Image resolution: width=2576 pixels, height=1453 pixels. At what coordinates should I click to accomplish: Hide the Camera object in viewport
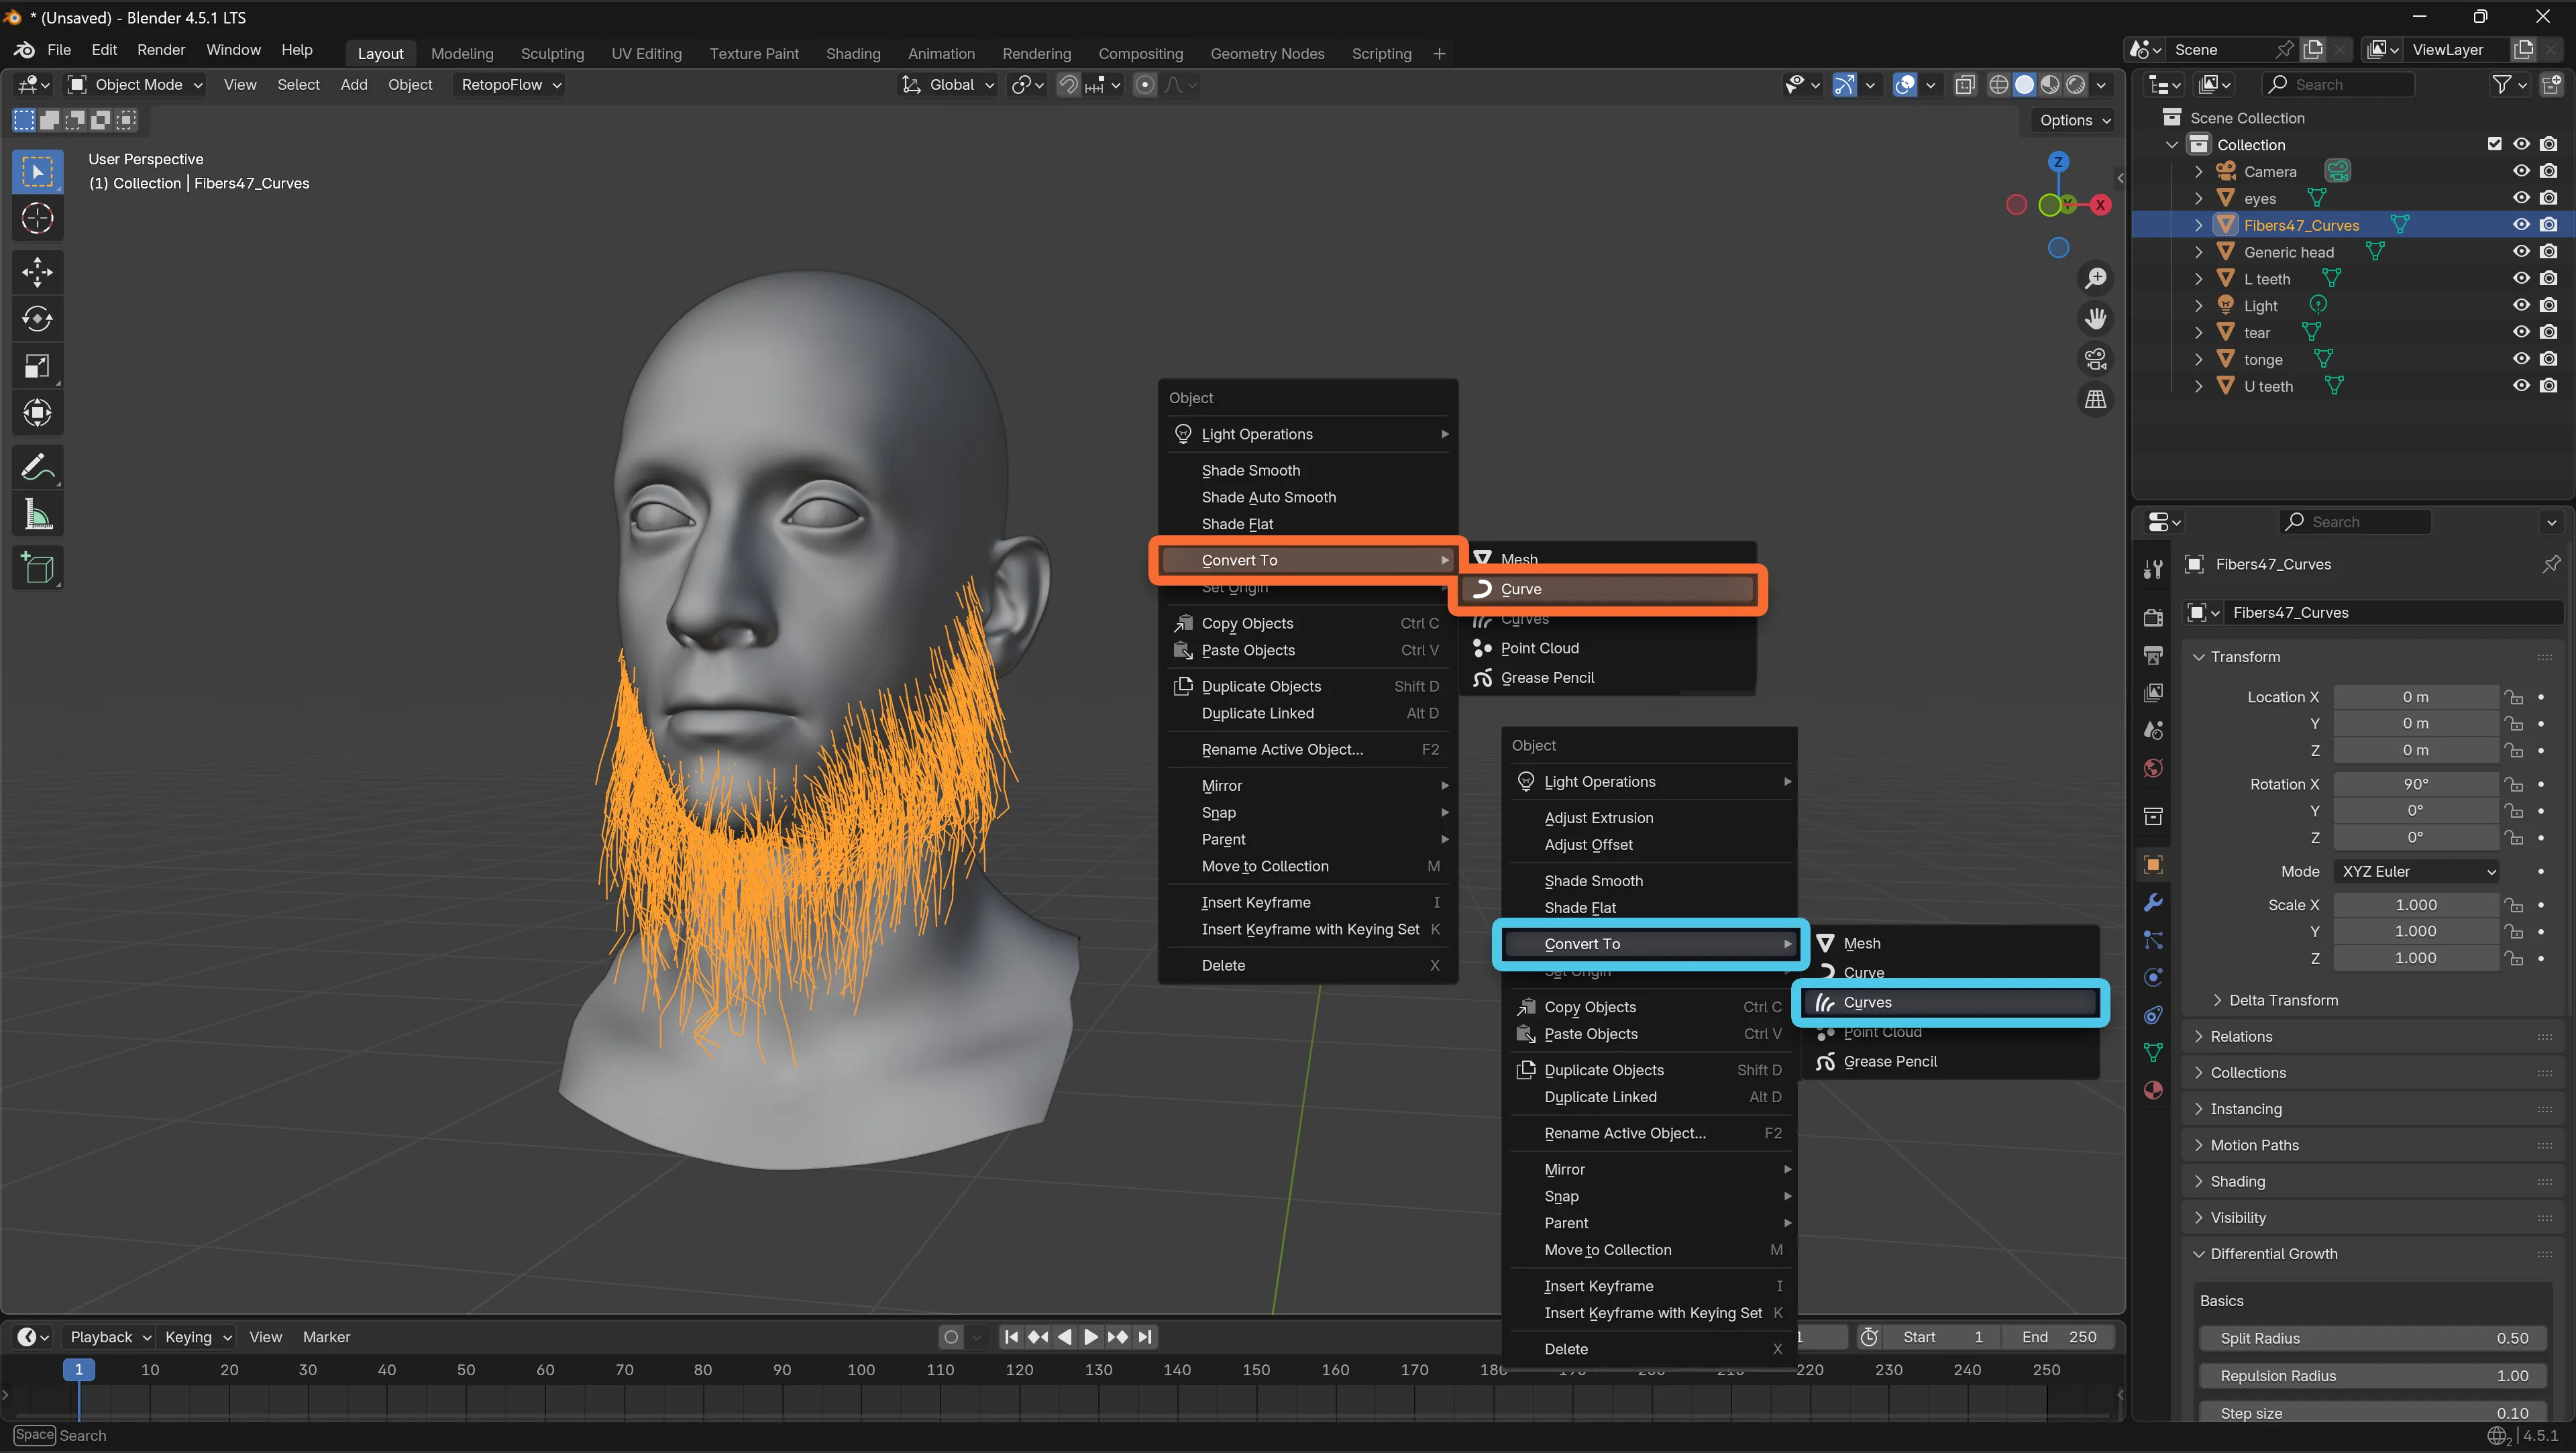coord(2521,172)
